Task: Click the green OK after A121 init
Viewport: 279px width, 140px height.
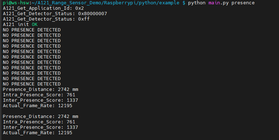Action: (35, 25)
